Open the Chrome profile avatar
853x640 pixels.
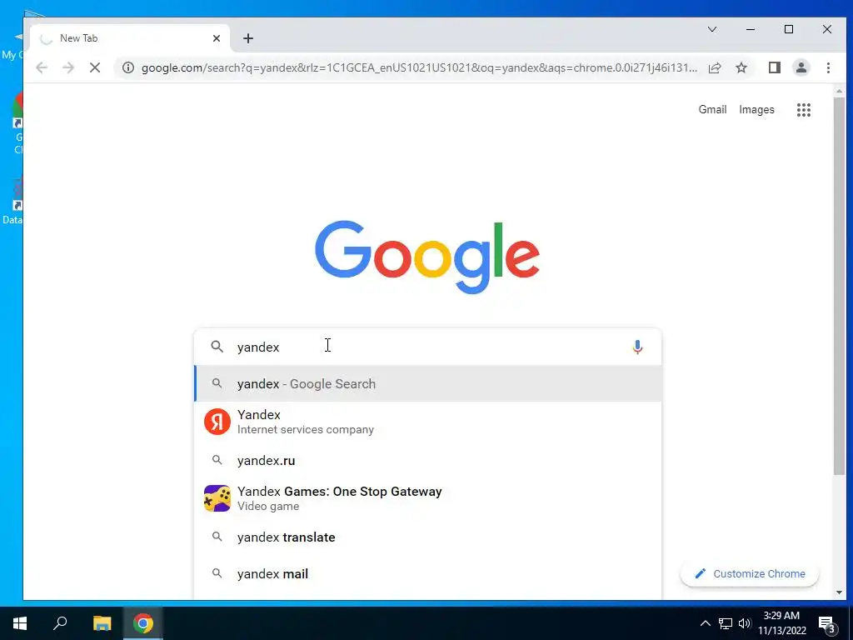point(801,67)
